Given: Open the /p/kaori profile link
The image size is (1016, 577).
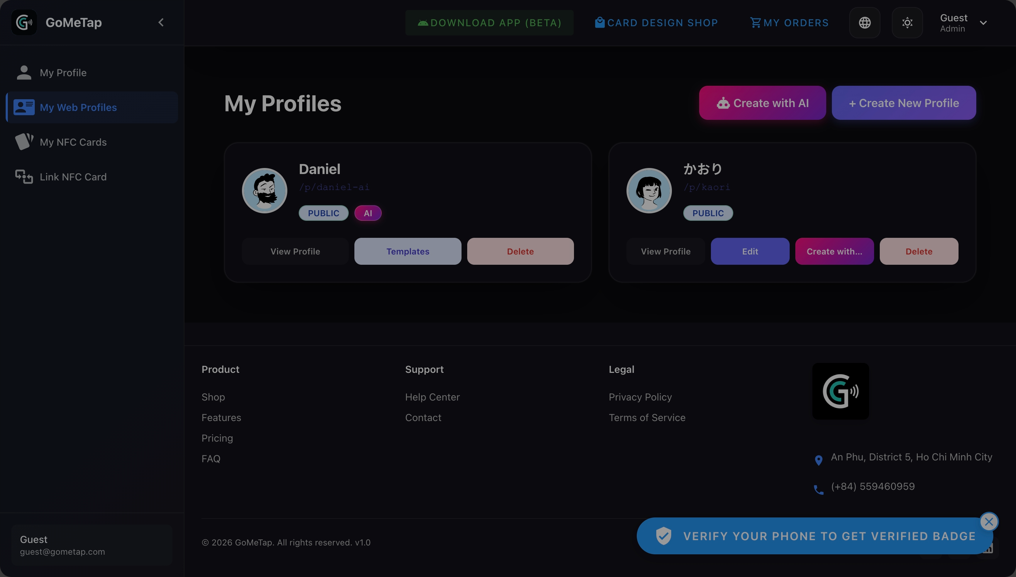Looking at the screenshot, I should click(x=707, y=187).
